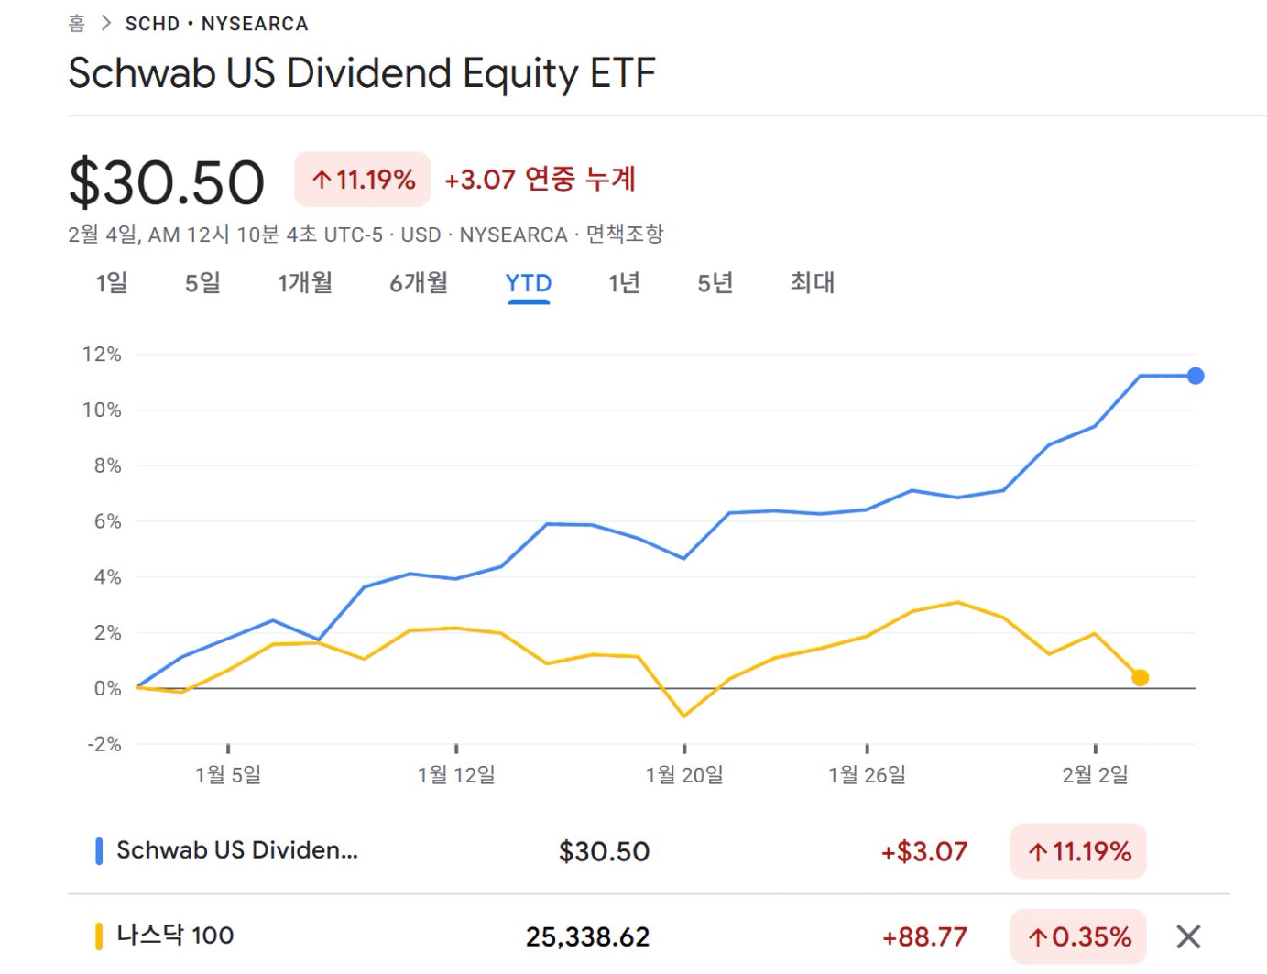Screen dimensions: 1267x974
Task: Select the 1일 time range tab
Action: tap(112, 283)
